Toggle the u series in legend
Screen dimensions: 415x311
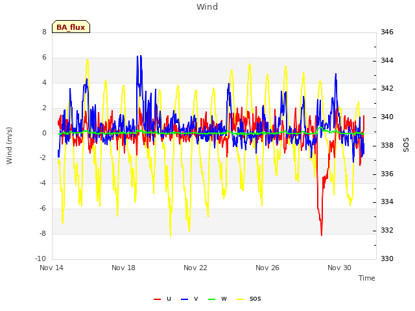pyautogui.click(x=163, y=299)
